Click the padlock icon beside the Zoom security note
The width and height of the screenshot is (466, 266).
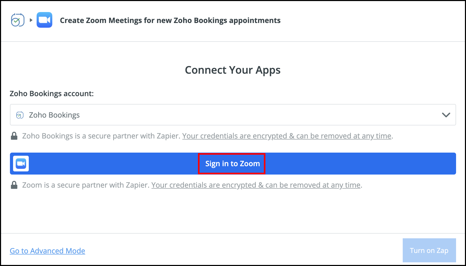coord(14,185)
